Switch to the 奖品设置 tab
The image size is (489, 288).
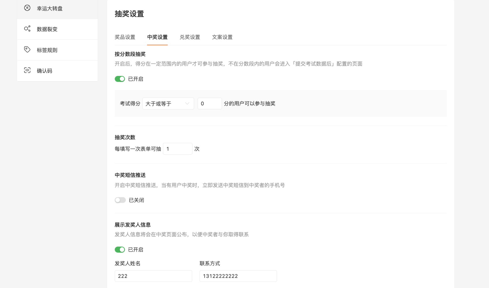pos(125,37)
